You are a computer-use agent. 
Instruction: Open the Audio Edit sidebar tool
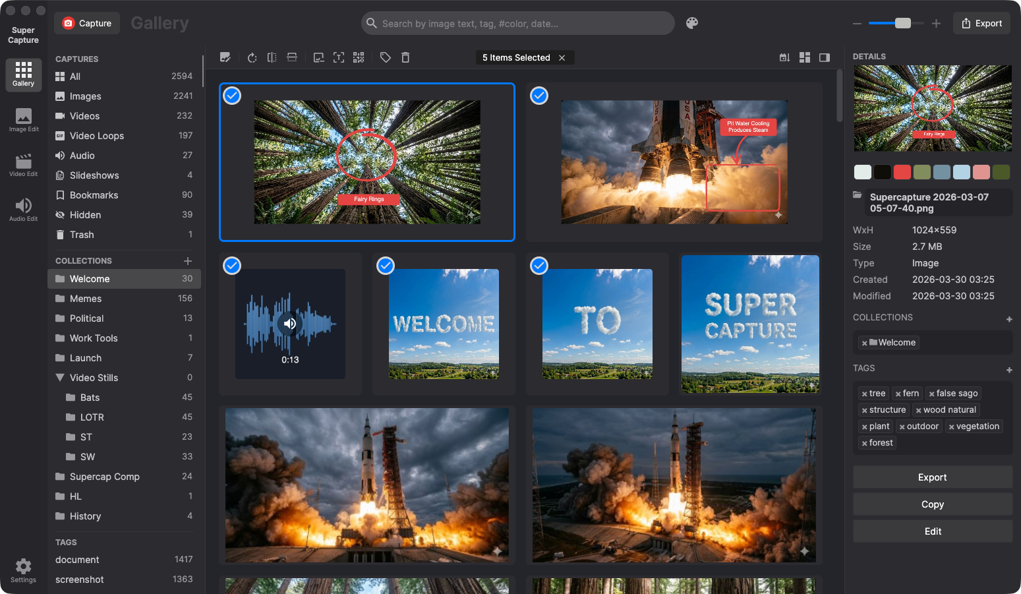click(x=23, y=210)
